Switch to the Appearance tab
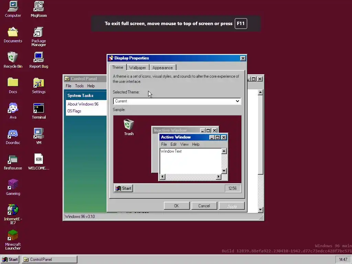Screen dimensions: 352x264 point(163,68)
